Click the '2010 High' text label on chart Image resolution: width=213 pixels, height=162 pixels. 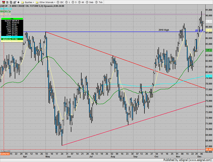164,30
